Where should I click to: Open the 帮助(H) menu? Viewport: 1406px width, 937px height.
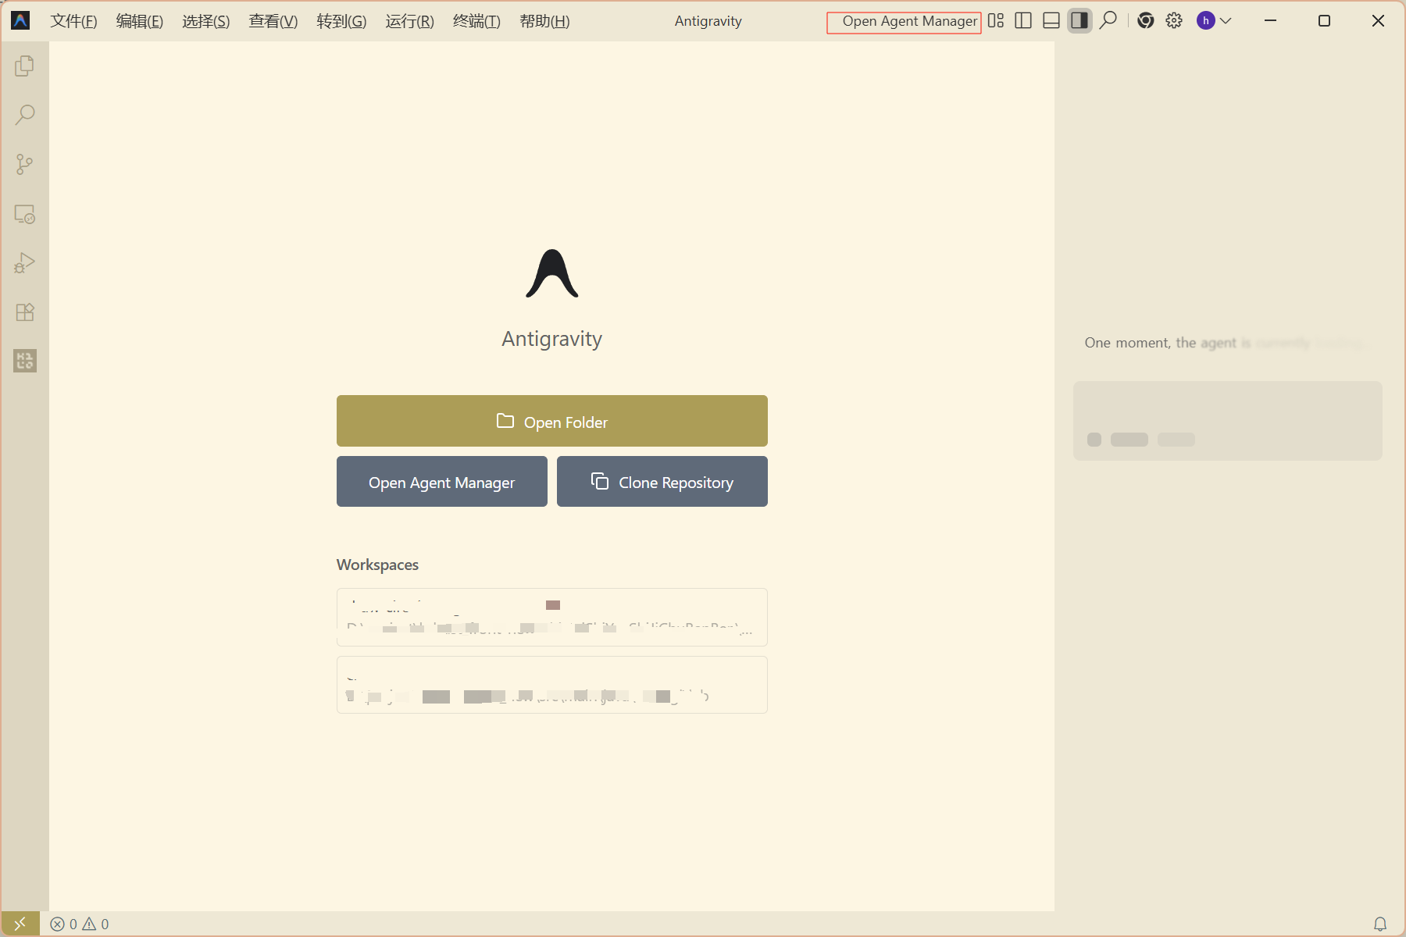544,21
